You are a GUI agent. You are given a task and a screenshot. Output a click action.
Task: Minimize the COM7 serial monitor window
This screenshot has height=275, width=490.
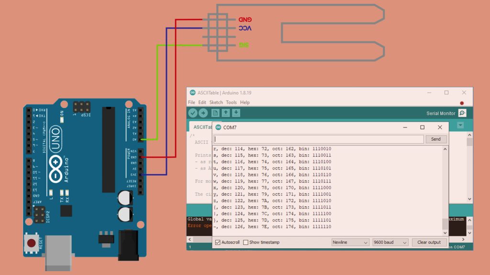tap(405, 127)
